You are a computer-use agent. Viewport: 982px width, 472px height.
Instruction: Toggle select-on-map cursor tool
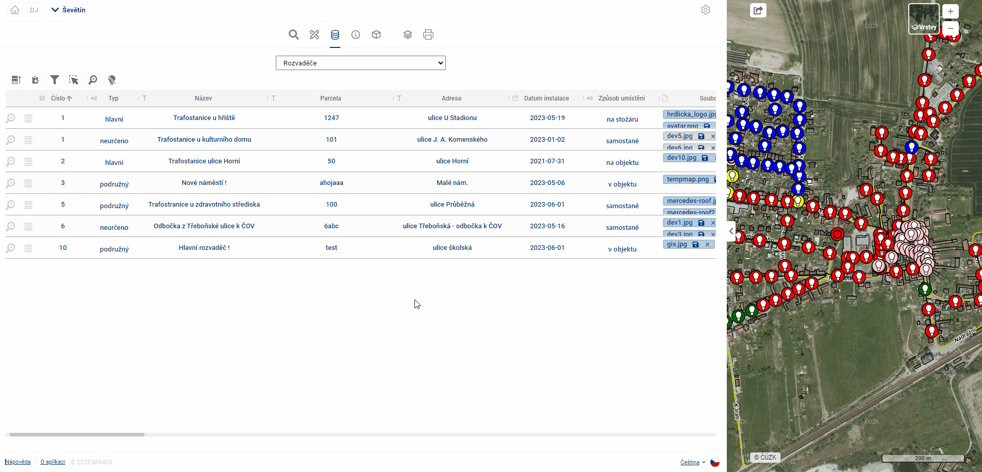tap(74, 80)
